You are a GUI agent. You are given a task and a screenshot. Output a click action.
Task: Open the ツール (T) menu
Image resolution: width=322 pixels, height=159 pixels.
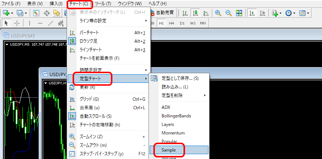point(103,3)
